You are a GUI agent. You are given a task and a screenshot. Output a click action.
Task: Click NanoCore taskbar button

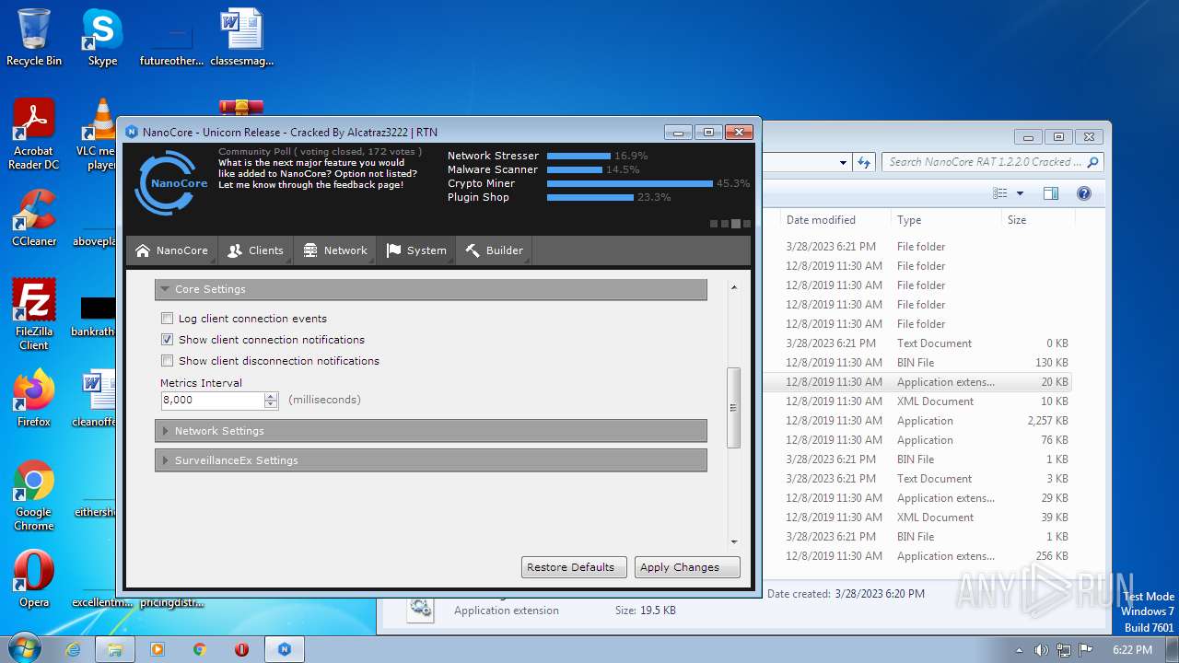(x=285, y=649)
